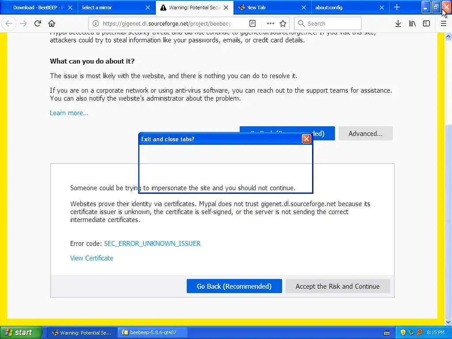Open the hamburger application menu
452x339 pixels.
(x=444, y=24)
